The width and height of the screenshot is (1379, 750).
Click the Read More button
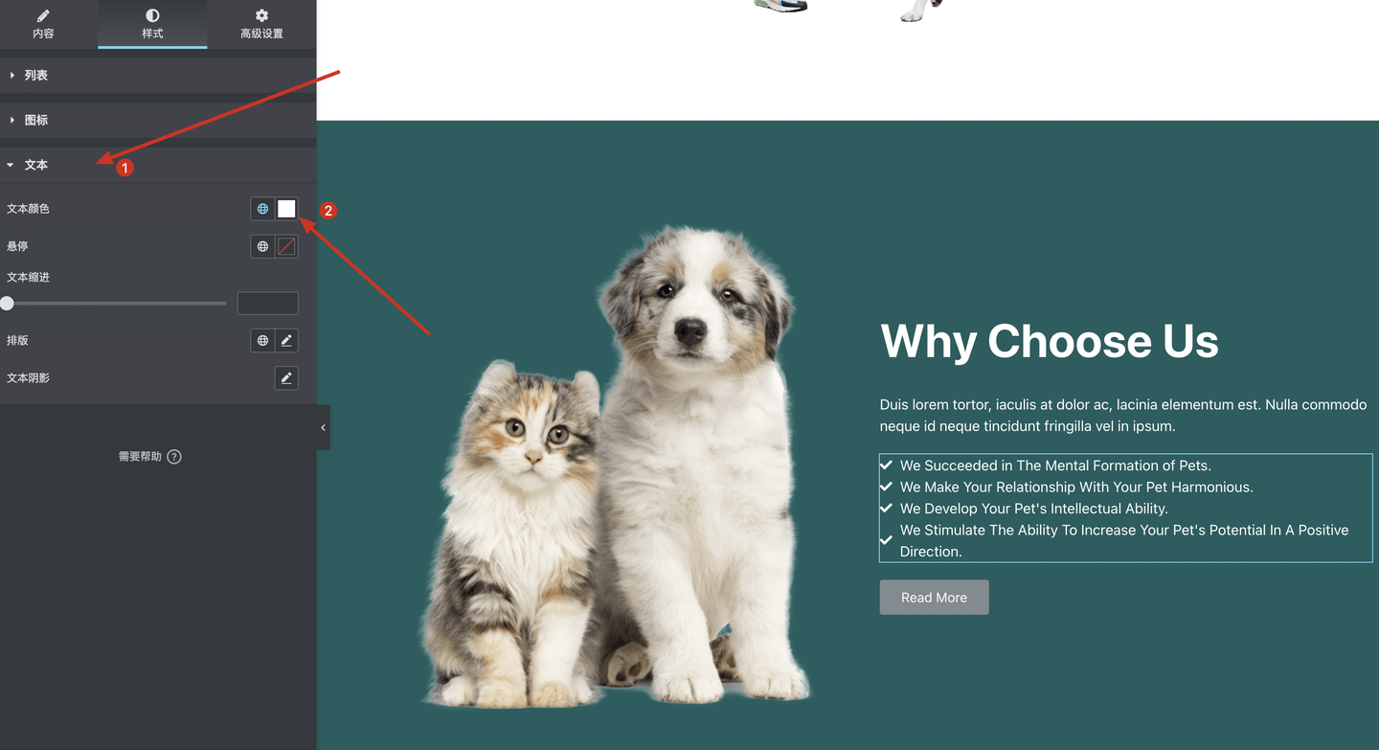point(934,597)
